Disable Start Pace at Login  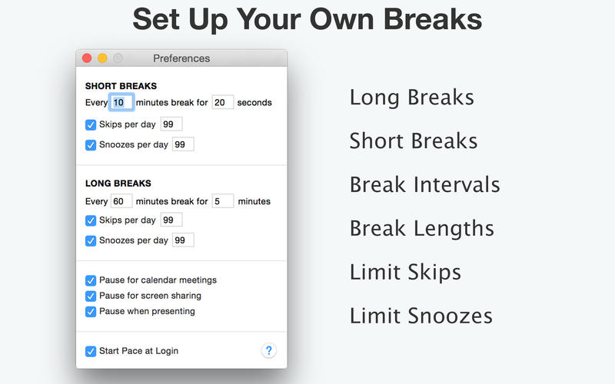[91, 351]
